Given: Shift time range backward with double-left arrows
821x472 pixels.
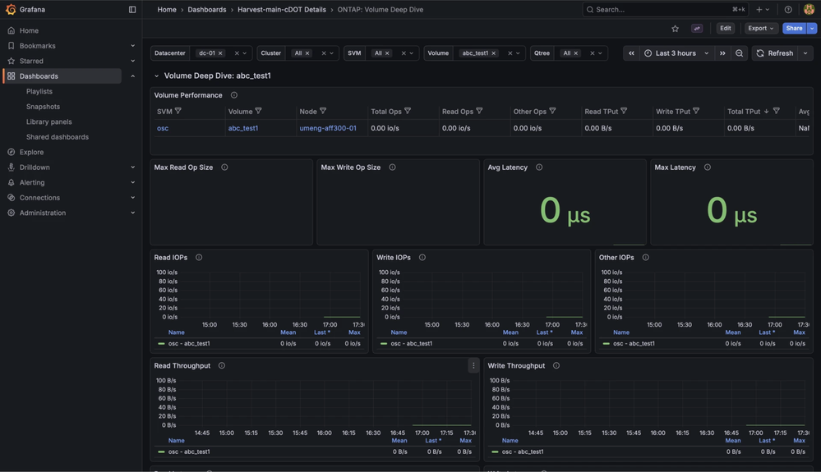Looking at the screenshot, I should 631,53.
